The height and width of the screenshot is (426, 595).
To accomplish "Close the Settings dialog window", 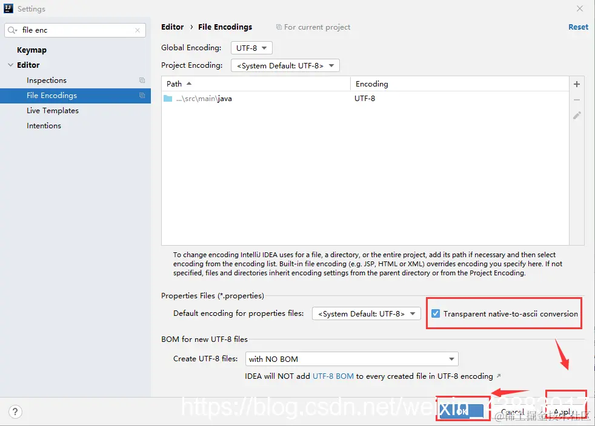I will (580, 8).
